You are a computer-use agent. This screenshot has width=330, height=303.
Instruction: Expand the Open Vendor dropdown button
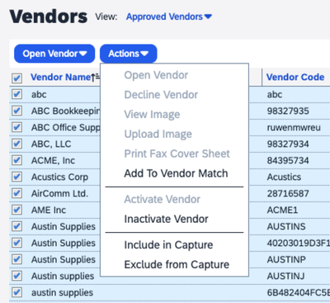click(x=54, y=54)
